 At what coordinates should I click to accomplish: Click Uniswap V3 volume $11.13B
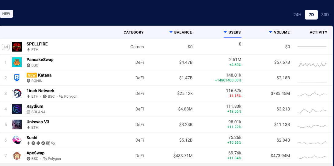pyautogui.click(x=282, y=125)
